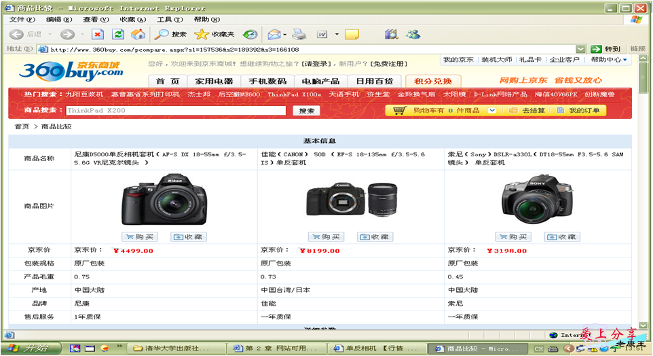Print the page with the printer icon
The image size is (653, 356).
tap(299, 35)
